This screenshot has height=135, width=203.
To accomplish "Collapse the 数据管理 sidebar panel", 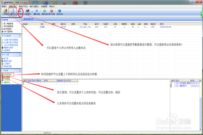I will tap(20, 20).
